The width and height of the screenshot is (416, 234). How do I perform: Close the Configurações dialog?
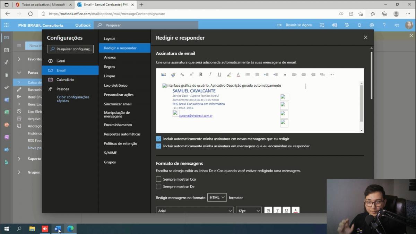click(365, 37)
